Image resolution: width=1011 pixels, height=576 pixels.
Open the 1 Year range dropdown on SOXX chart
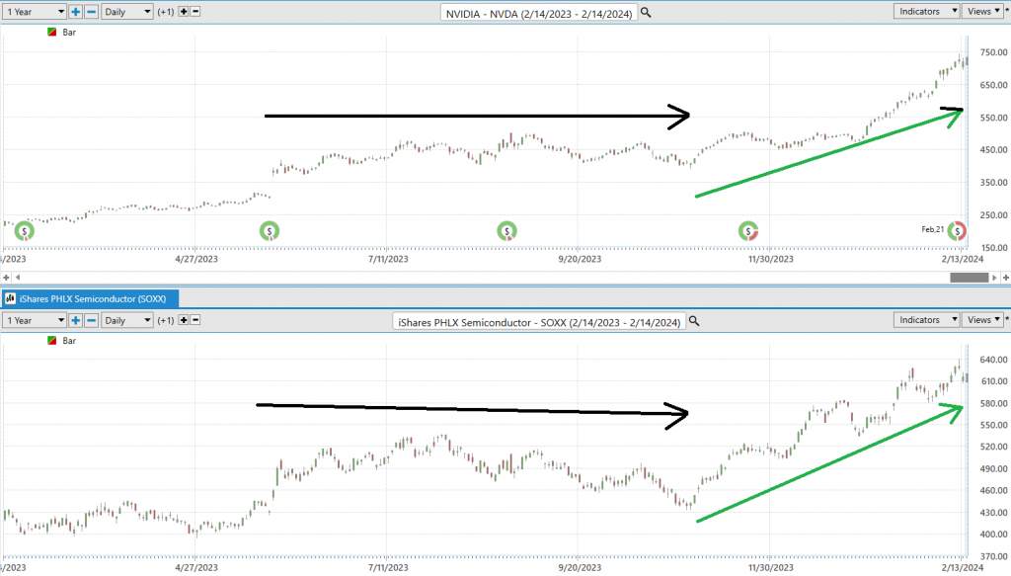pyautogui.click(x=35, y=320)
